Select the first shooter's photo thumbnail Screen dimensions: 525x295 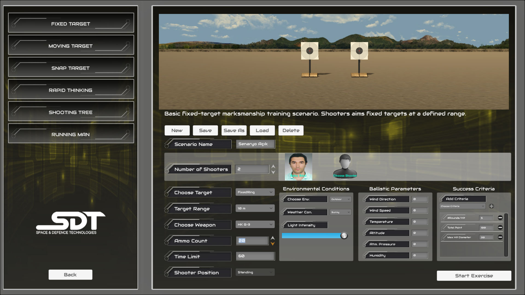pos(298,167)
